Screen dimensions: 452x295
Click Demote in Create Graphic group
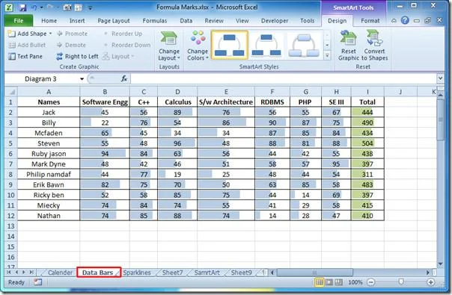click(x=71, y=45)
